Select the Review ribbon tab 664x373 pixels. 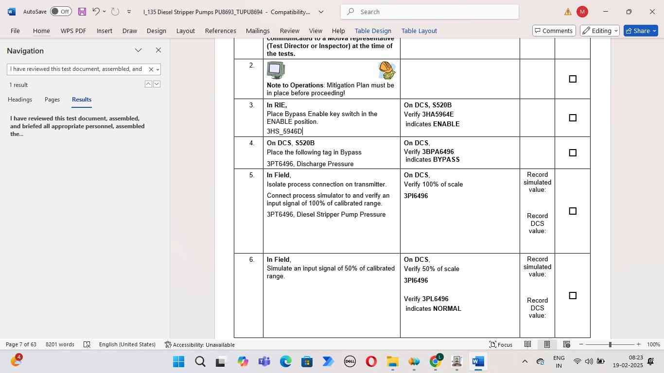(290, 31)
